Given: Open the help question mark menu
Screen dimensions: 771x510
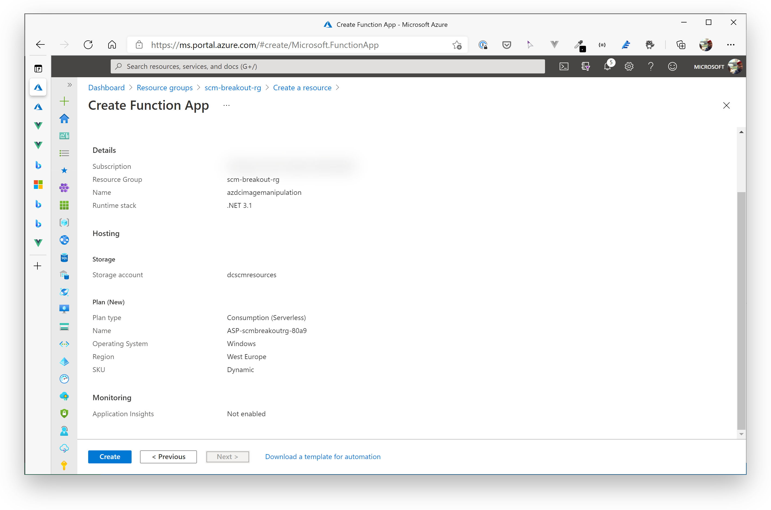Looking at the screenshot, I should tap(651, 67).
